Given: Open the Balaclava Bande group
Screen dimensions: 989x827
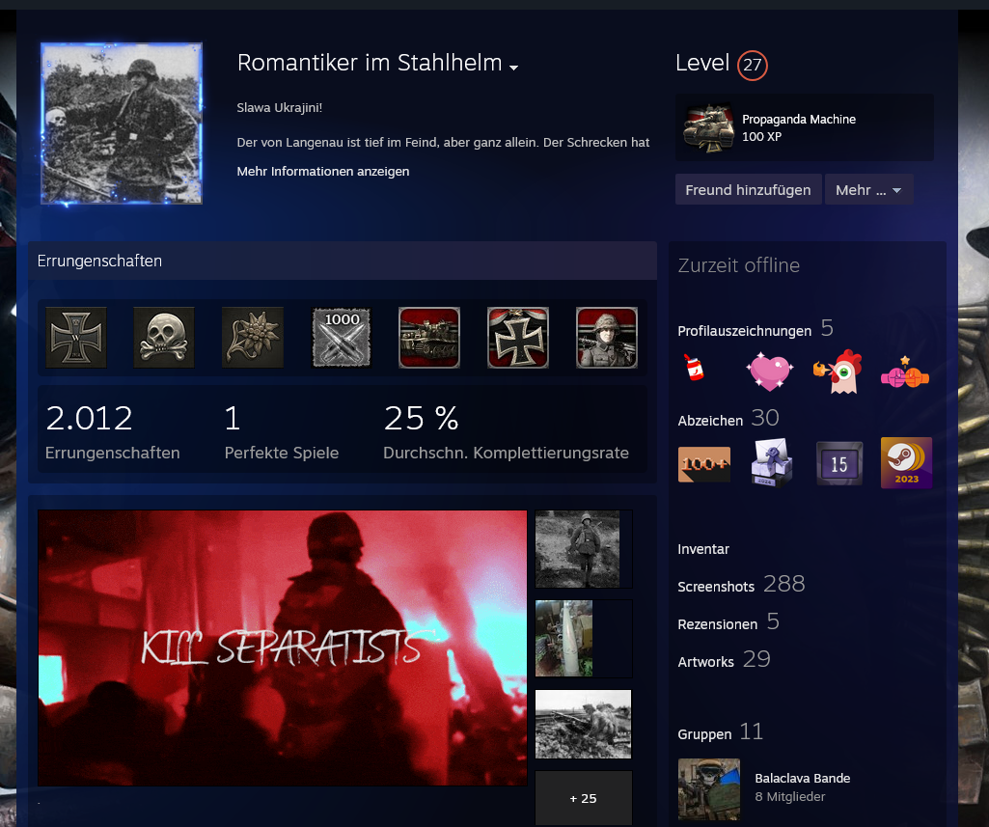Looking at the screenshot, I should (802, 778).
